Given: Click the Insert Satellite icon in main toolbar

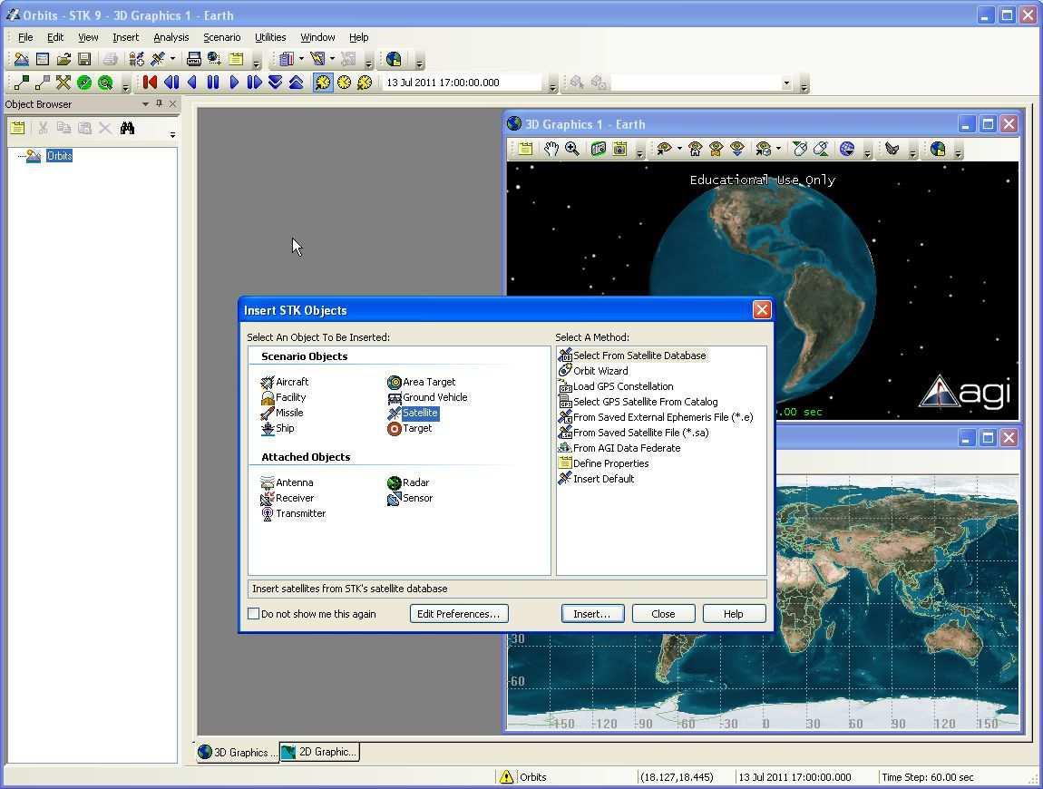Looking at the screenshot, I should 158,59.
